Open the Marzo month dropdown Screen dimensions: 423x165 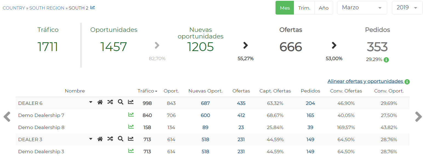362,8
